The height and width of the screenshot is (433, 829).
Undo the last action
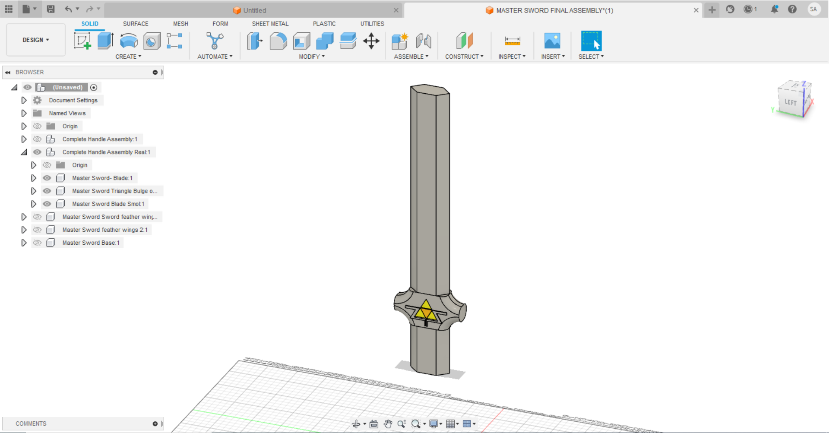(x=68, y=9)
